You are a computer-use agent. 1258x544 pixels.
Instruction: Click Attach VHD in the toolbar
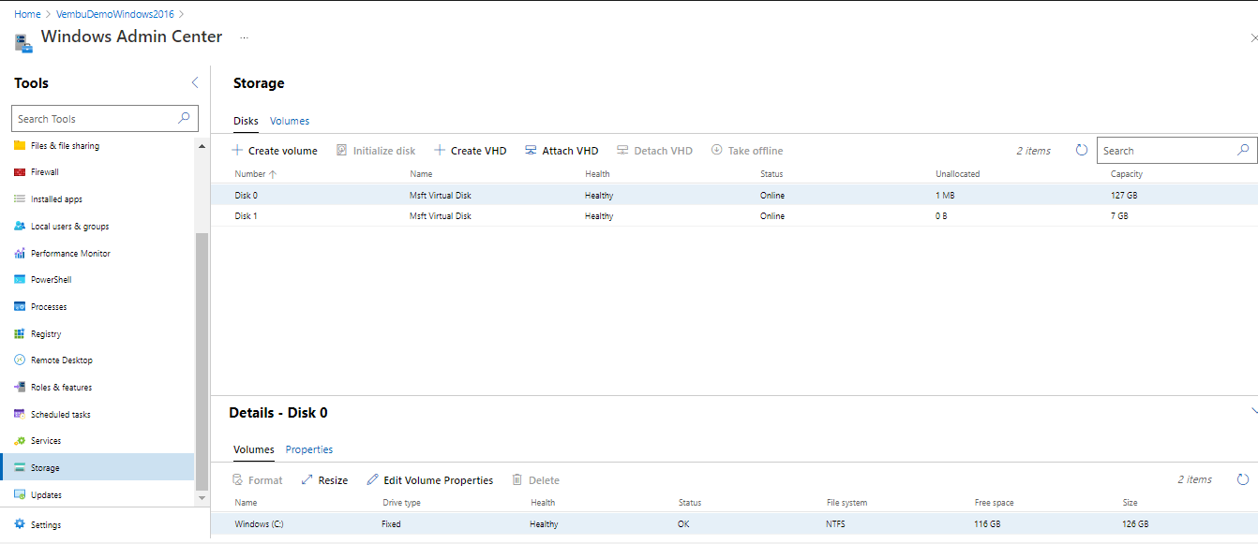click(562, 151)
